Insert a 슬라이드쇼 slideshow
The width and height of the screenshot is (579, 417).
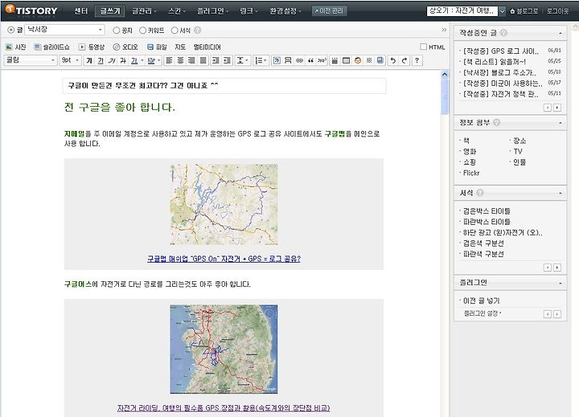click(x=51, y=47)
